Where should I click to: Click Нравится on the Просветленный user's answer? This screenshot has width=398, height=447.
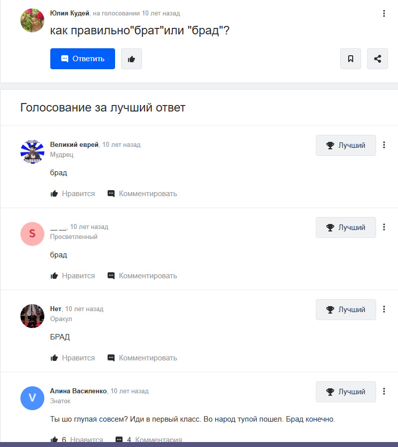tap(72, 276)
